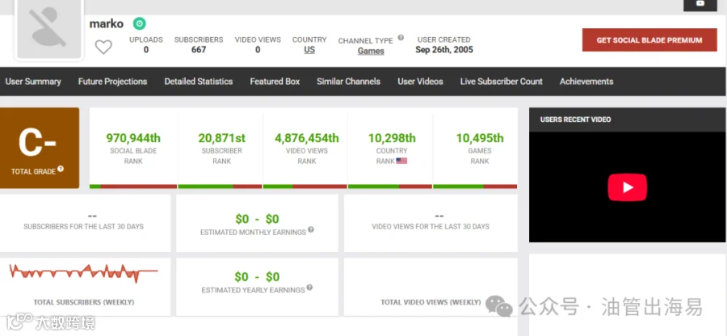This screenshot has height=336, width=727.
Task: Click the Total Subscribers (Weekly) label
Action: pyautogui.click(x=84, y=302)
